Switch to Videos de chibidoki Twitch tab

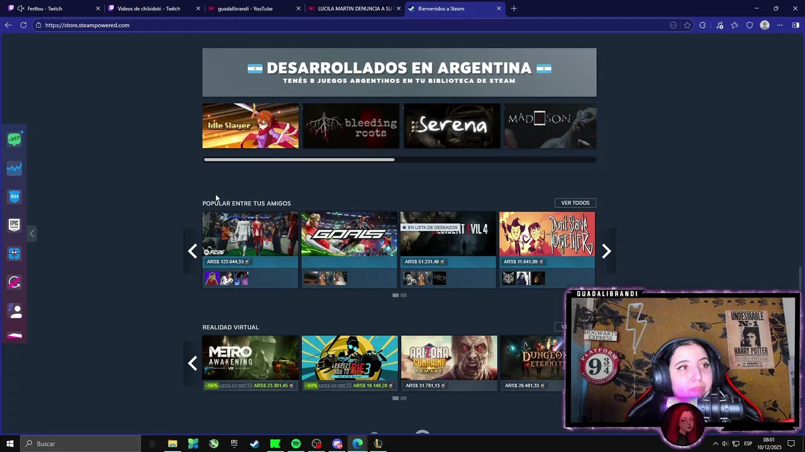154,9
